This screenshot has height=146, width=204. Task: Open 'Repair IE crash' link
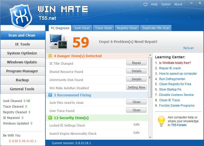coord(170,68)
